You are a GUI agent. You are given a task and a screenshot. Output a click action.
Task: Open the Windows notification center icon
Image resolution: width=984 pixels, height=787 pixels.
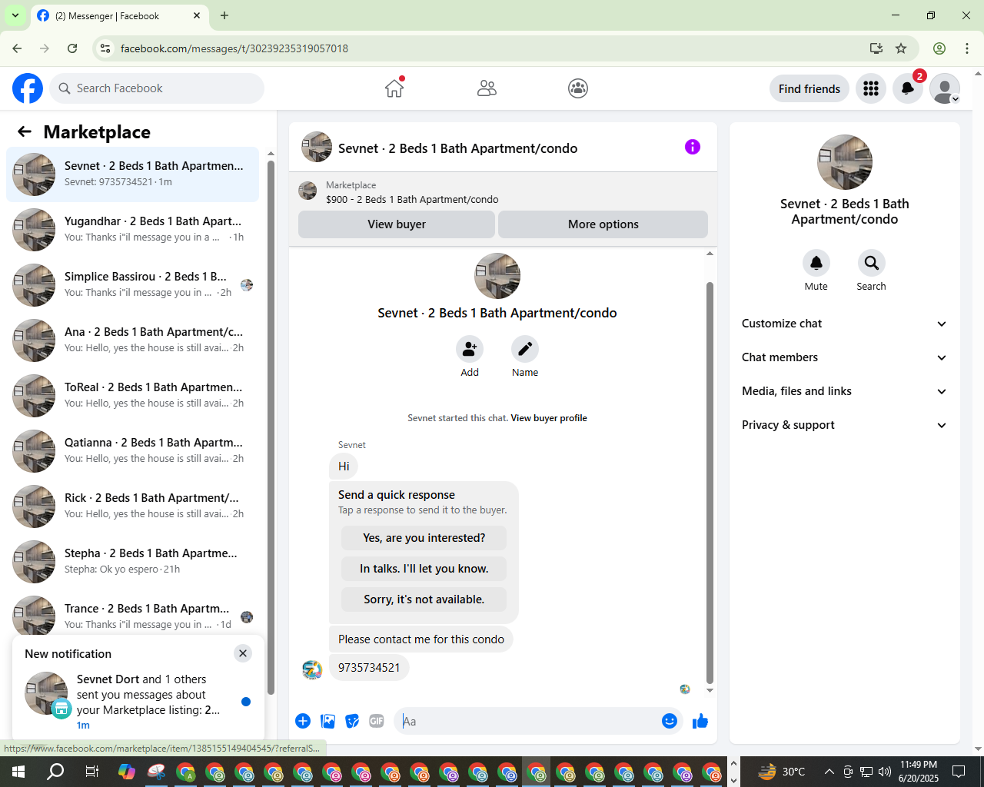(x=959, y=771)
